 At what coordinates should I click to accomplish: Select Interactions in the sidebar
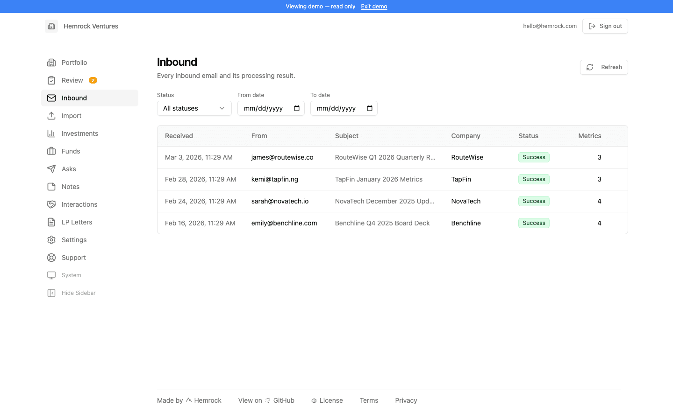[x=90, y=204]
